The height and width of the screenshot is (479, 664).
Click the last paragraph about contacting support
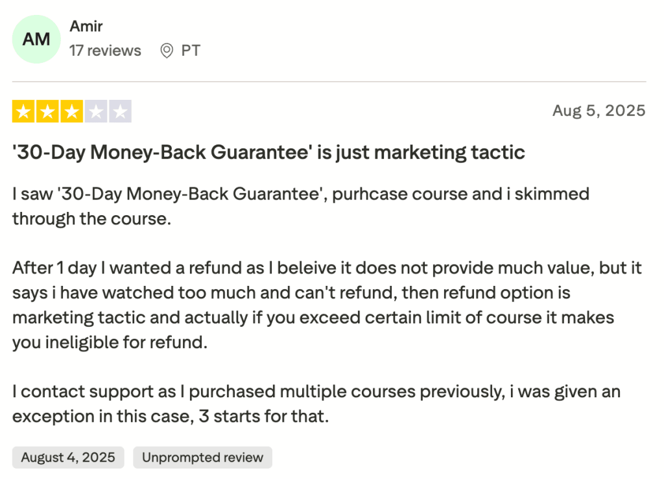click(316, 404)
